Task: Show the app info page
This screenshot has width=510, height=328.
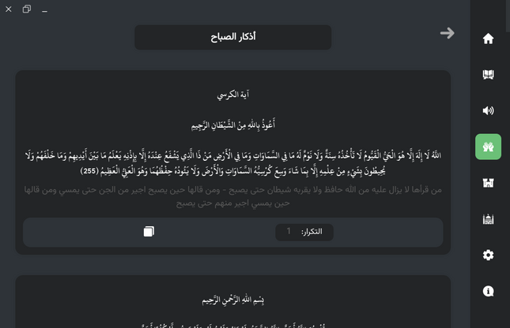Action: click(488, 291)
